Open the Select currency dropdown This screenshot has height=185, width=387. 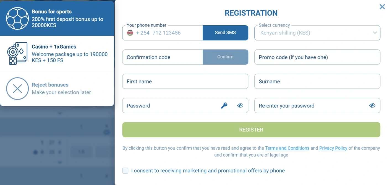click(317, 33)
